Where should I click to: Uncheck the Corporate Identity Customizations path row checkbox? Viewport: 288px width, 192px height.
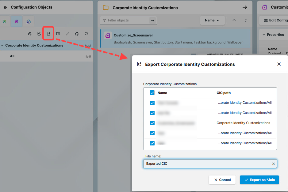click(x=152, y=123)
